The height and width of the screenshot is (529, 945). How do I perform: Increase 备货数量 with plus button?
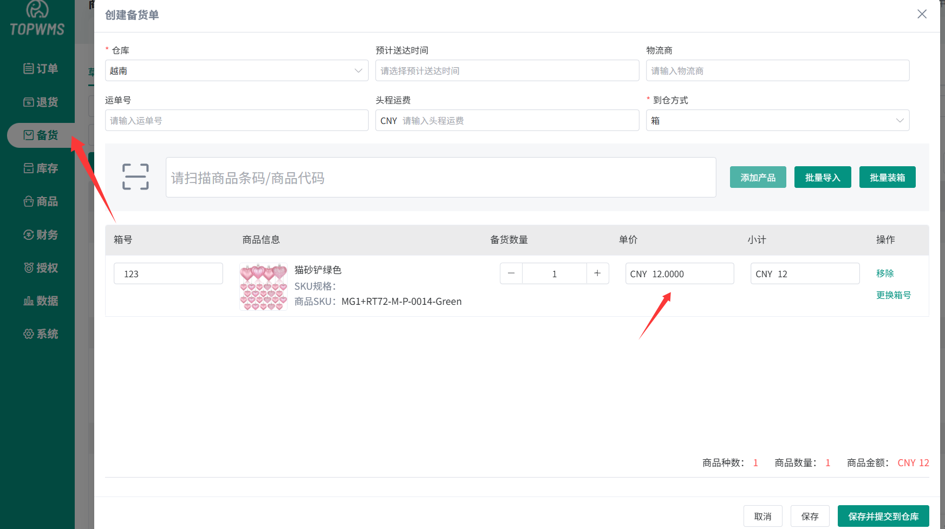(x=597, y=273)
